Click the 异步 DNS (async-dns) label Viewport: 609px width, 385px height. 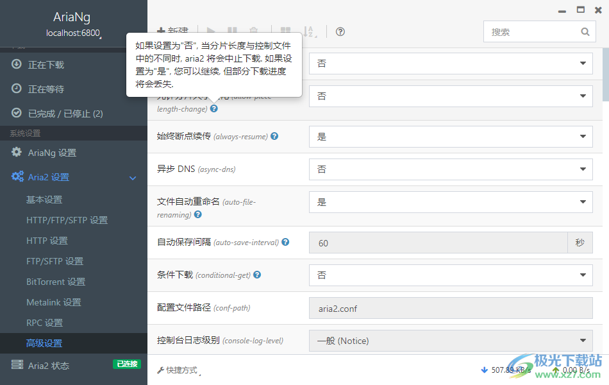(x=196, y=169)
